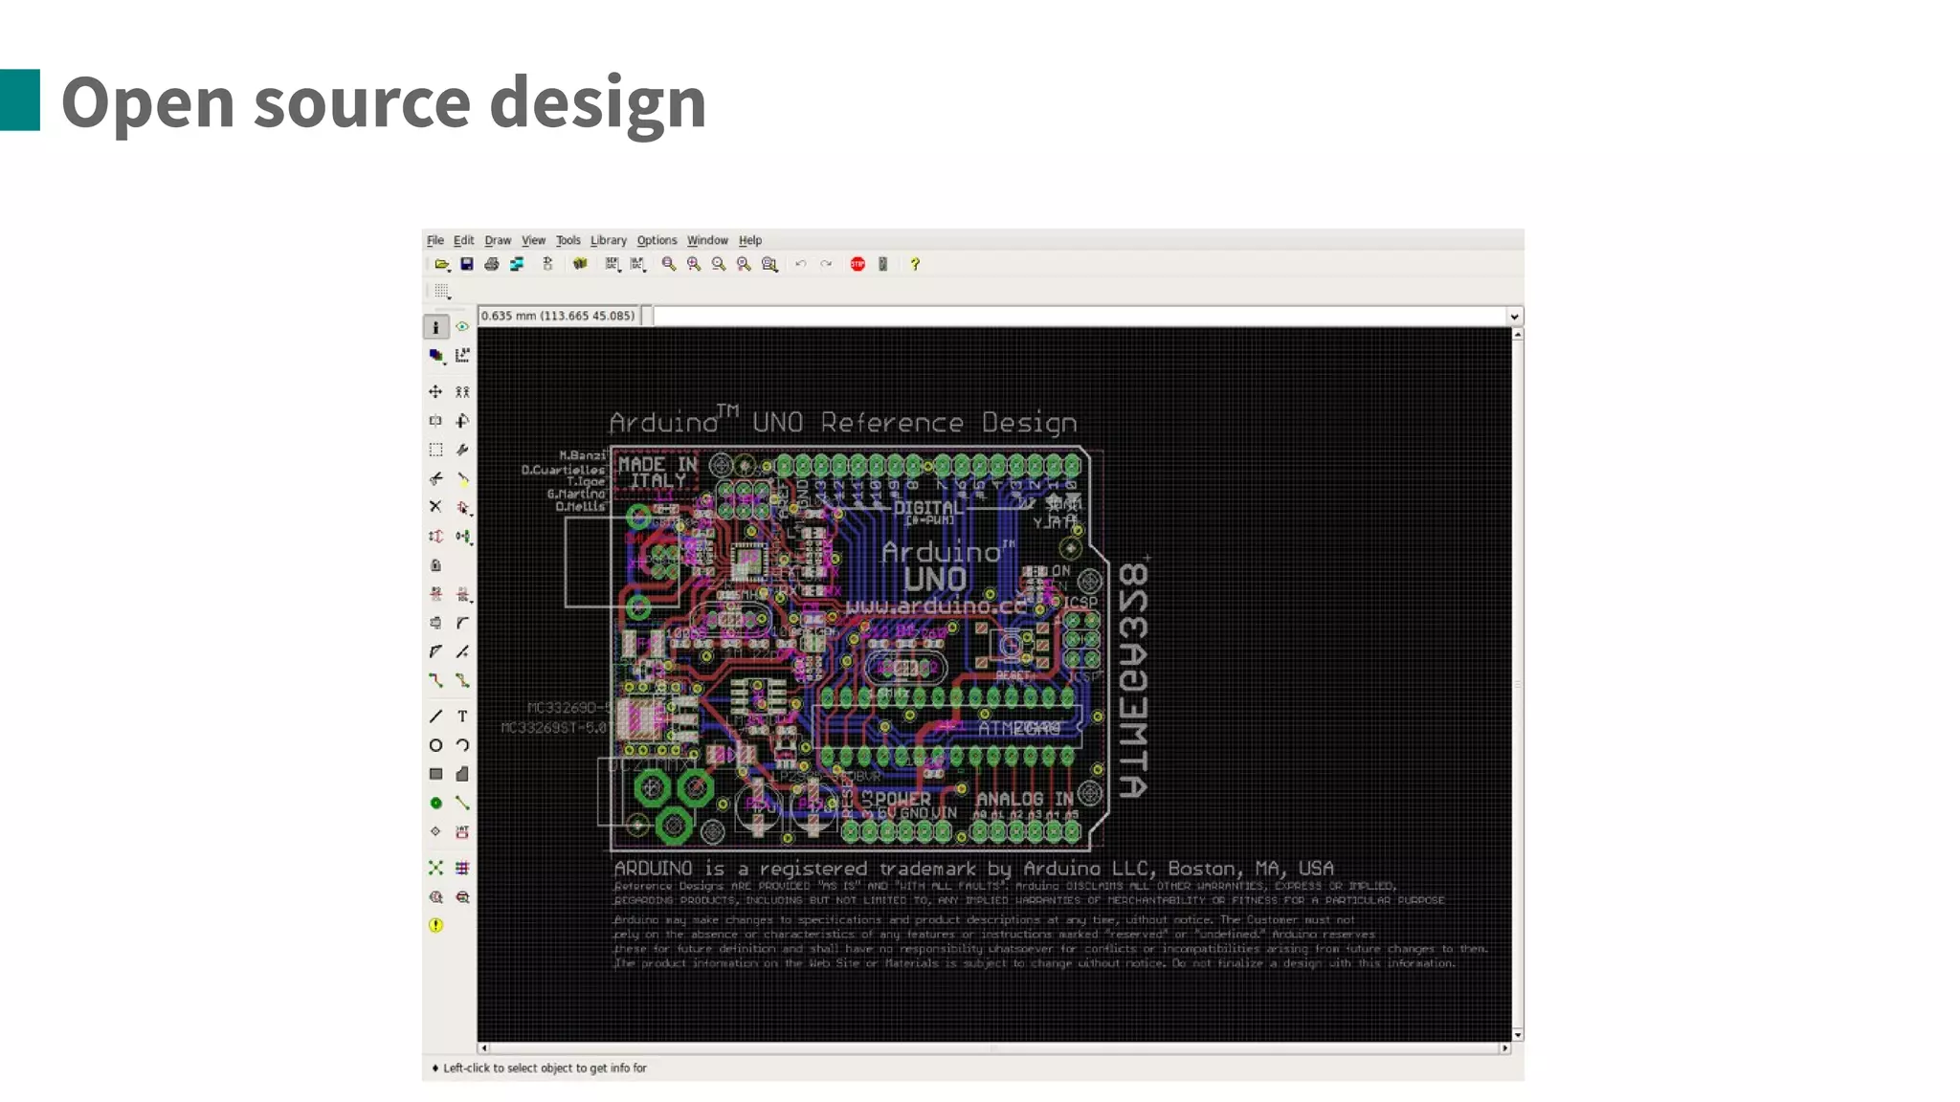Image resolution: width=1960 pixels, height=1102 pixels.
Task: Select the Info tool in sidebar
Action: pos(435,327)
